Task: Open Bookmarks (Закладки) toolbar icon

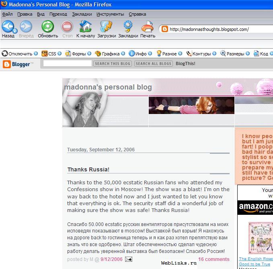Action: tap(128, 26)
